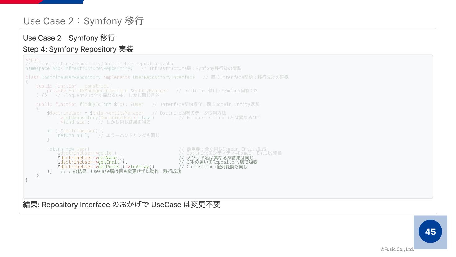Click the red and blue header stripe
The height and width of the screenshot is (257, 456).
click(x=42, y=2)
